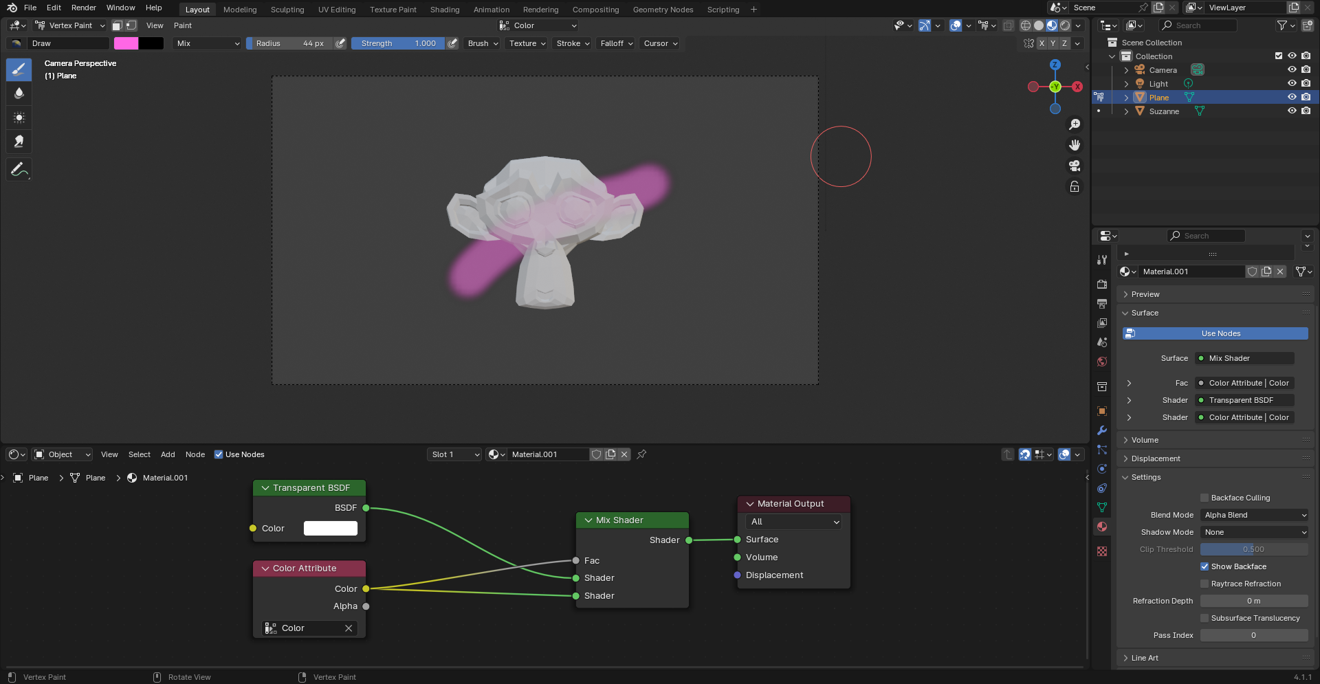
Task: Select the Blur vertex paint tool
Action: tap(19, 93)
